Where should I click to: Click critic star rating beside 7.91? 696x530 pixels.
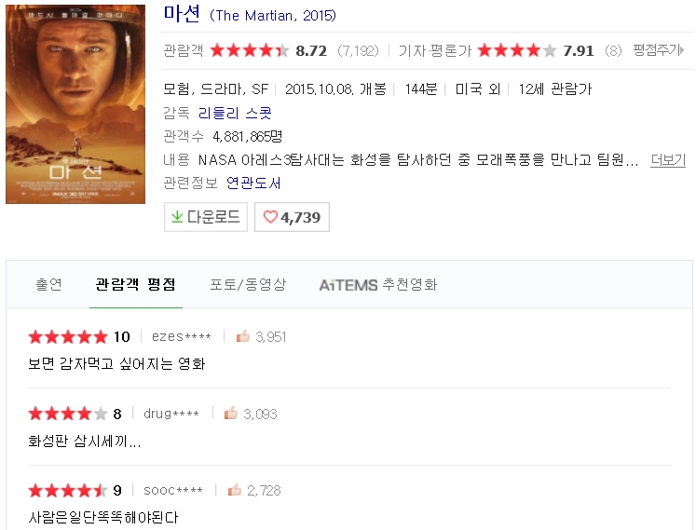(x=517, y=50)
